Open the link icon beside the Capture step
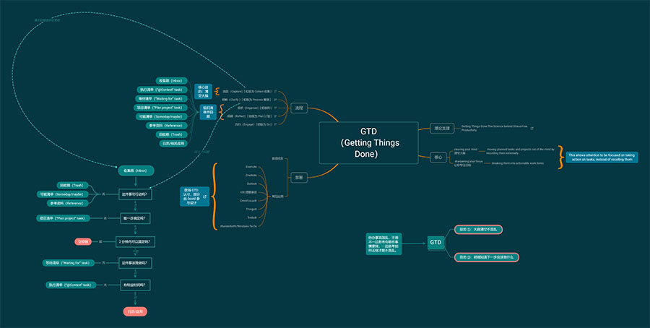Image resolution: width=650 pixels, height=328 pixels. coord(276,91)
